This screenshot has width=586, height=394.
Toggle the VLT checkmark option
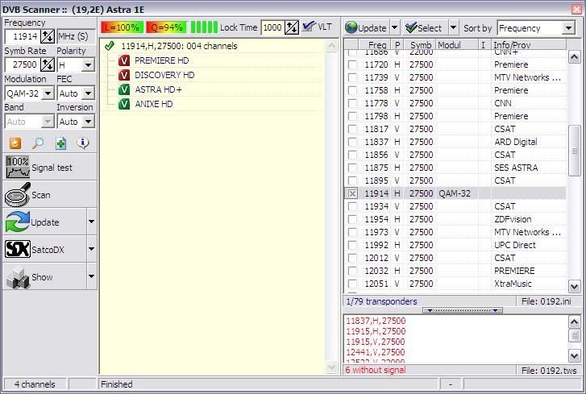click(309, 27)
